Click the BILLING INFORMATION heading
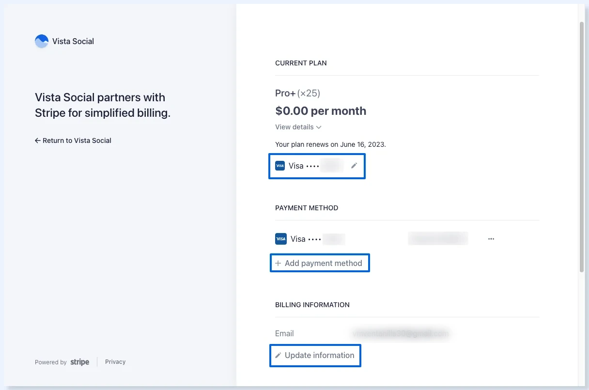The image size is (589, 390). [x=312, y=305]
